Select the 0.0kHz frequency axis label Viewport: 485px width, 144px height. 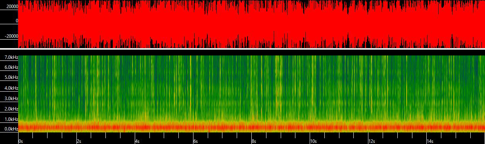click(9, 129)
